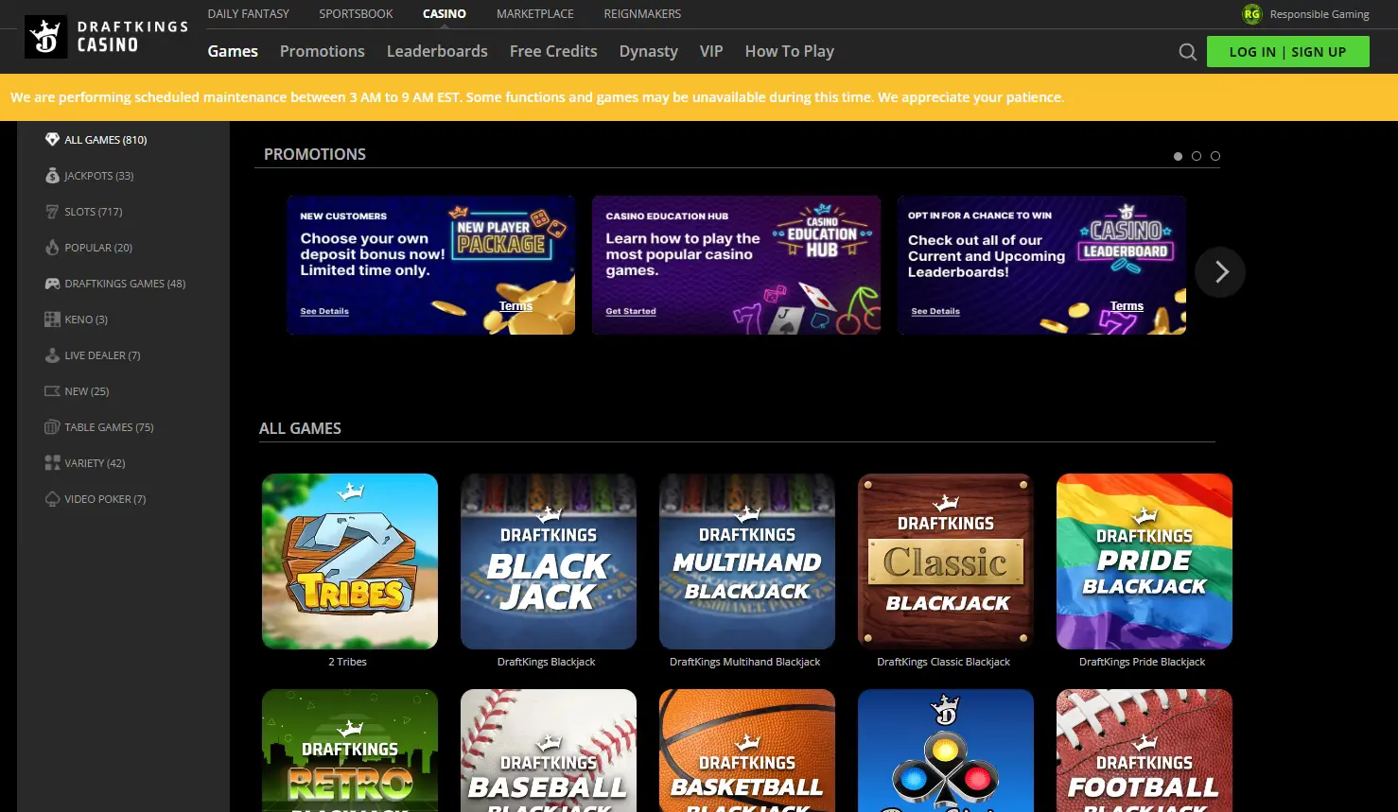Open the Leaderboards menu item

tap(436, 51)
